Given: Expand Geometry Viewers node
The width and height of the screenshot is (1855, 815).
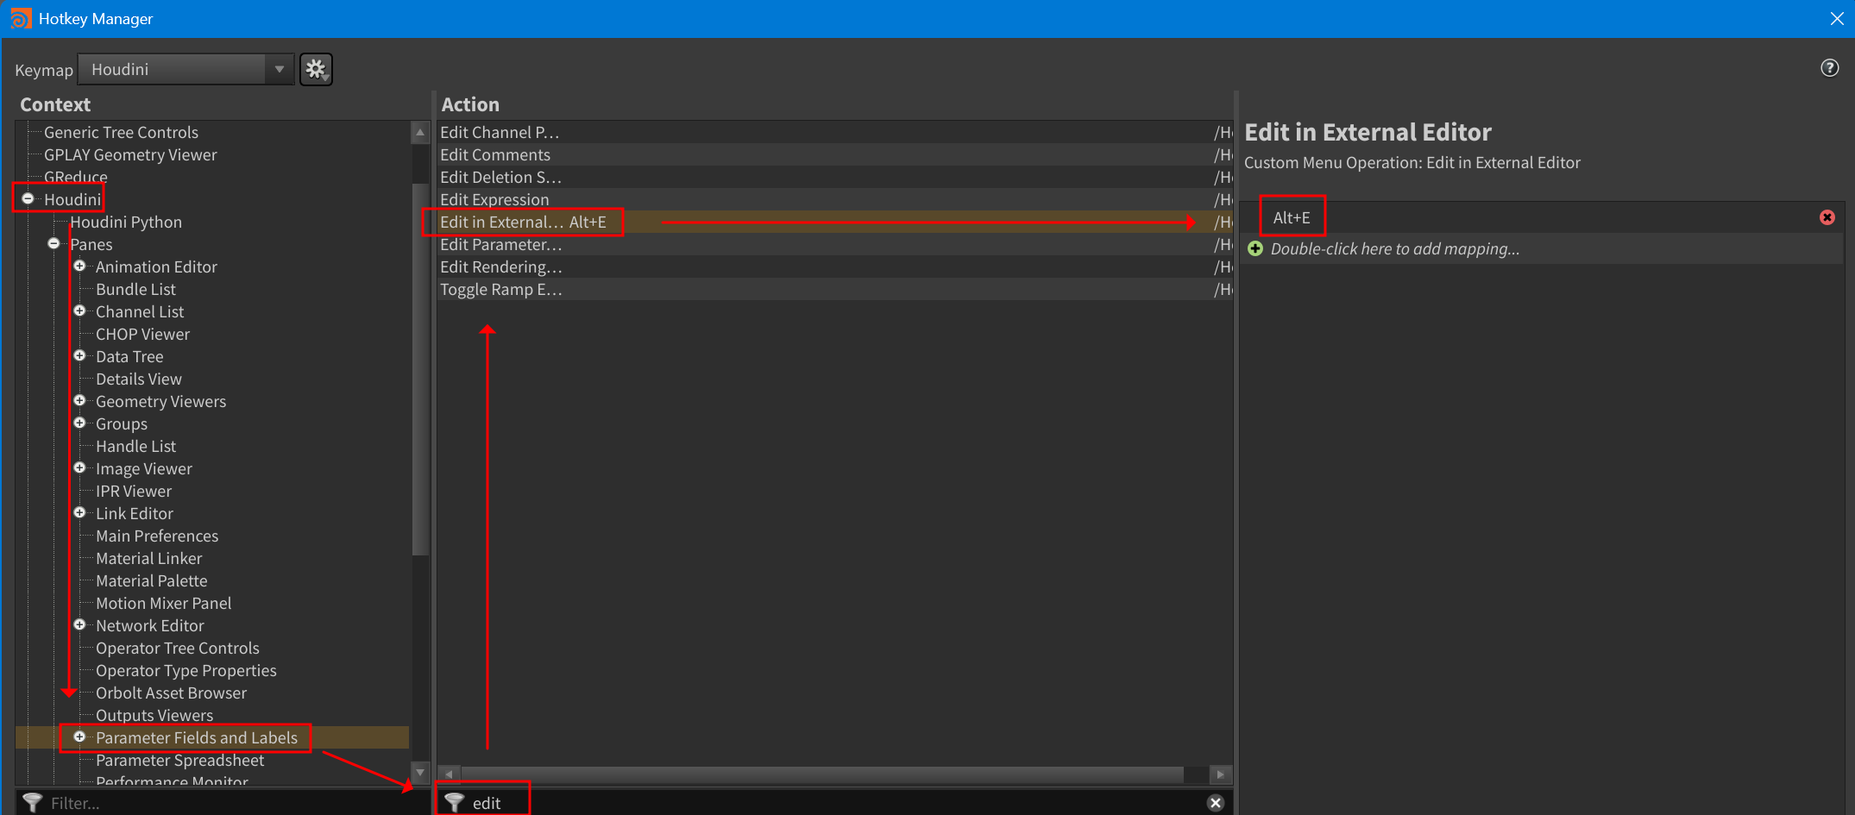Looking at the screenshot, I should point(79,400).
